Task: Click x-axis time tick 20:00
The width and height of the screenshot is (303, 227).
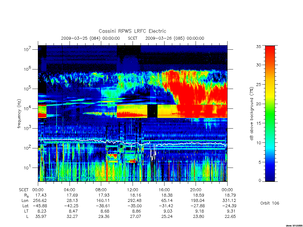Action: 196,190
